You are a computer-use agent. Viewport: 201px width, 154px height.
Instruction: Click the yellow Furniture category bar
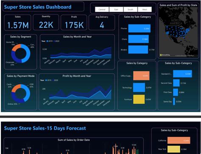coord(139,99)
